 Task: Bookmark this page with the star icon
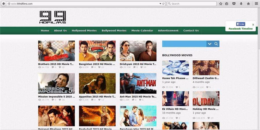(221, 4)
